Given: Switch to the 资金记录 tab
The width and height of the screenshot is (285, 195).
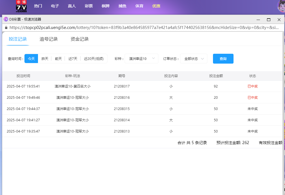Looking at the screenshot, I should [x=80, y=39].
